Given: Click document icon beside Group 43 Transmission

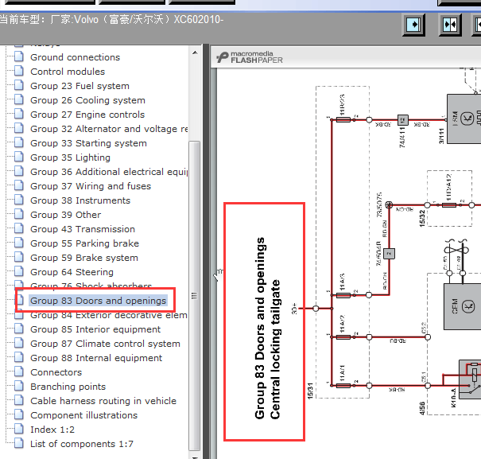Looking at the screenshot, I should (19, 229).
